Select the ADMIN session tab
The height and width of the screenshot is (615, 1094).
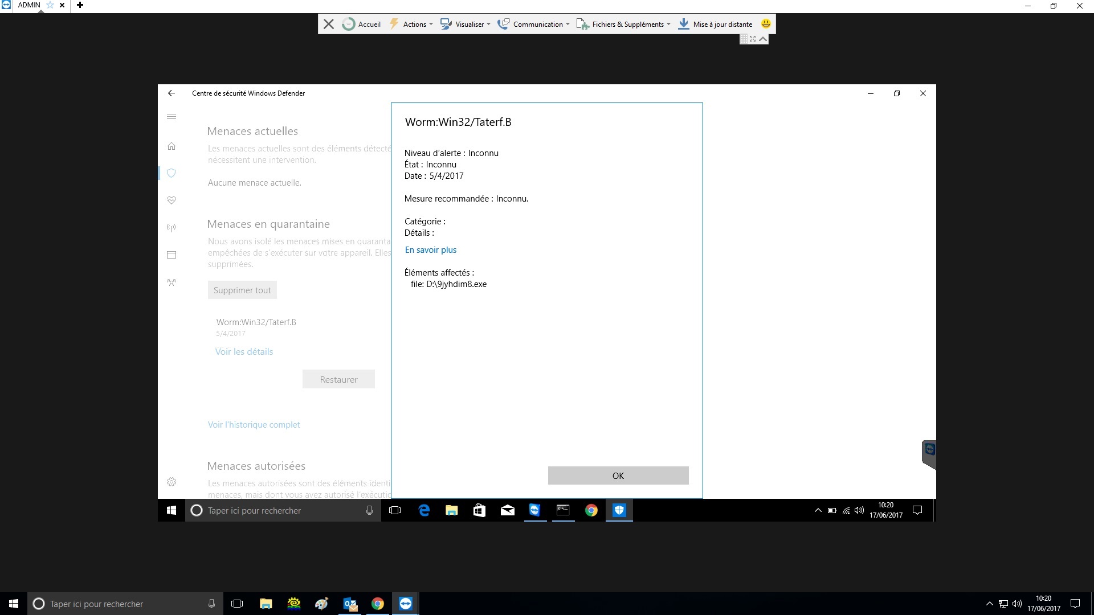tap(29, 5)
